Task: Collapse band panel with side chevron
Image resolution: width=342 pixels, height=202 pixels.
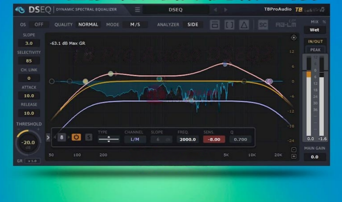Action: 48,138
